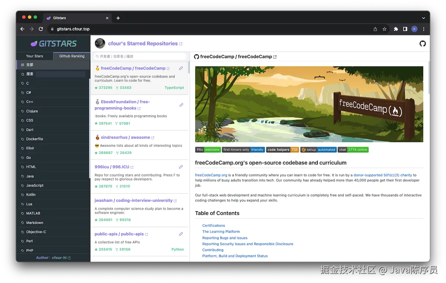446x283 pixels.
Task: Click the sidebar 搜索 tag search field
Action: 61,74
